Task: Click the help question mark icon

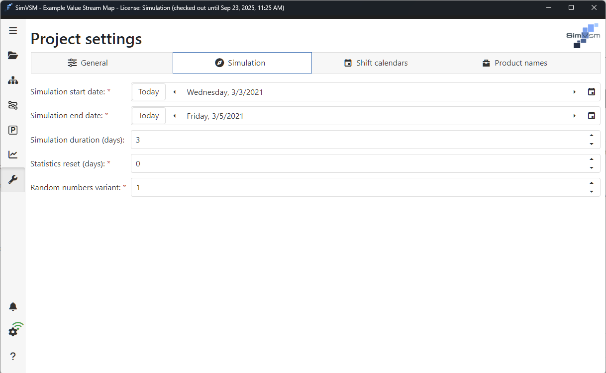Action: (x=13, y=356)
